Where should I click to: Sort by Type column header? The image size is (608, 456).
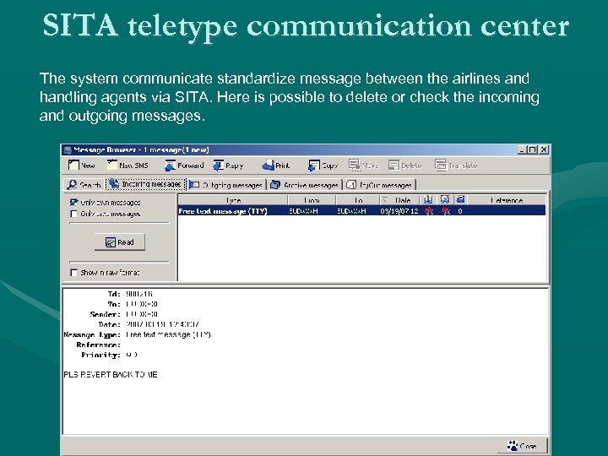(x=233, y=200)
